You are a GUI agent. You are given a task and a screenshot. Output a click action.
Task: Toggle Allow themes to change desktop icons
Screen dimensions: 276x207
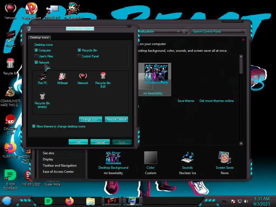tap(34, 126)
